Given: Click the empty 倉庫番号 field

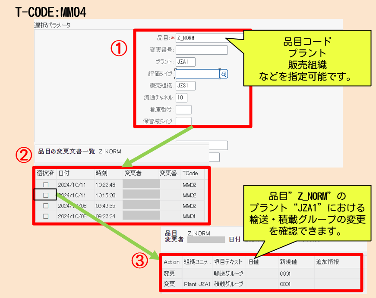Looking at the screenshot, I should (183, 109).
